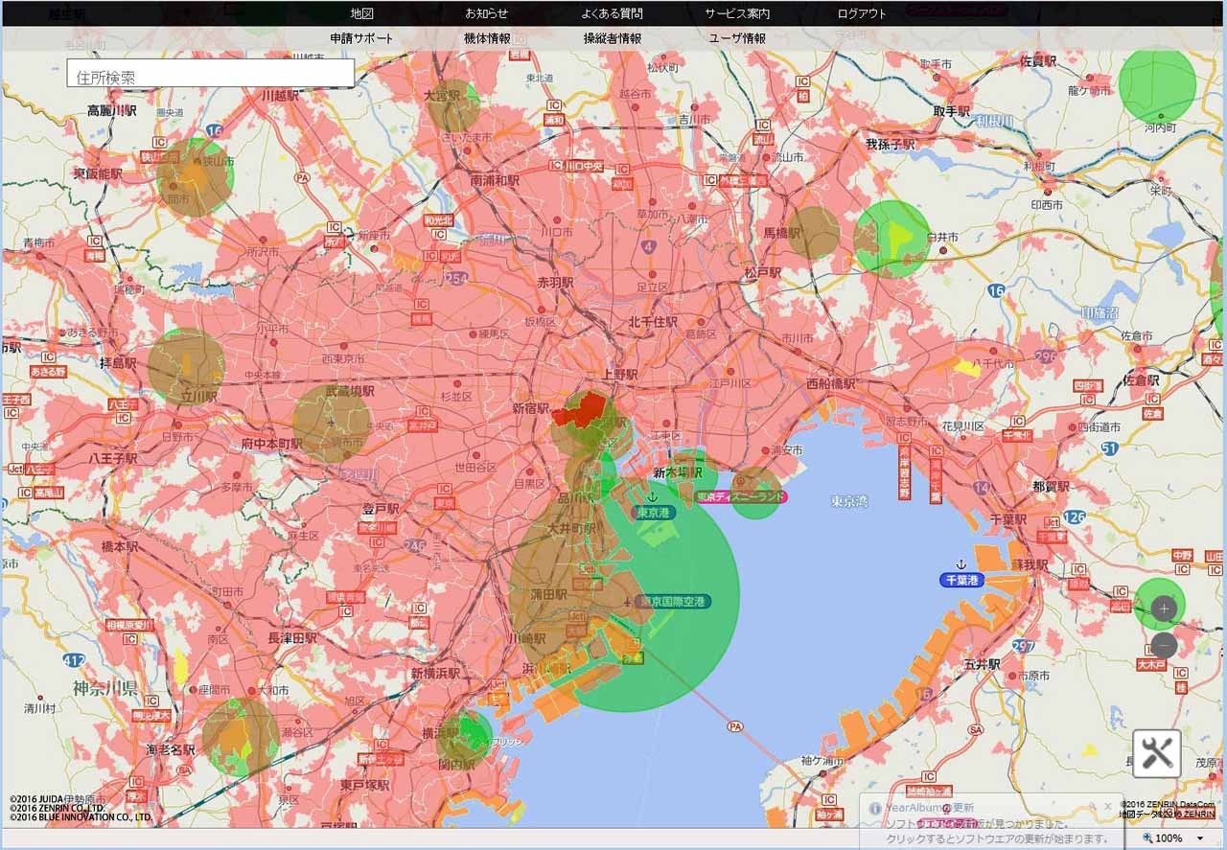Go to よくある質問 page
The width and height of the screenshot is (1227, 850).
tap(612, 13)
